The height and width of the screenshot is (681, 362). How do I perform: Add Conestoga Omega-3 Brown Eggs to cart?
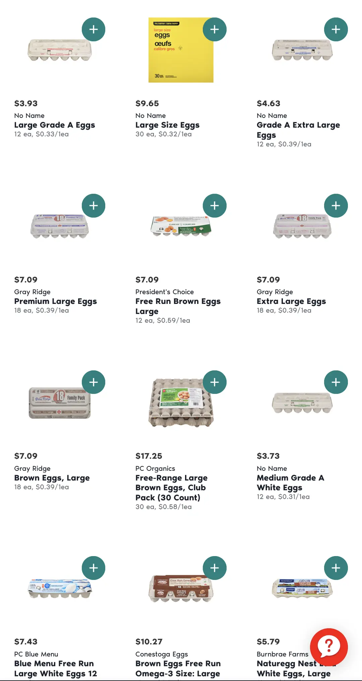click(215, 568)
